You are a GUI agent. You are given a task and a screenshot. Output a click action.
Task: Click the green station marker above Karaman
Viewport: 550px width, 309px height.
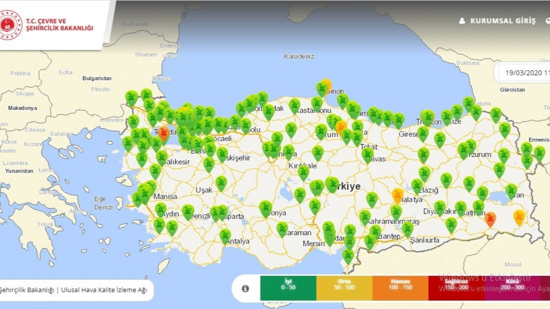[282, 229]
